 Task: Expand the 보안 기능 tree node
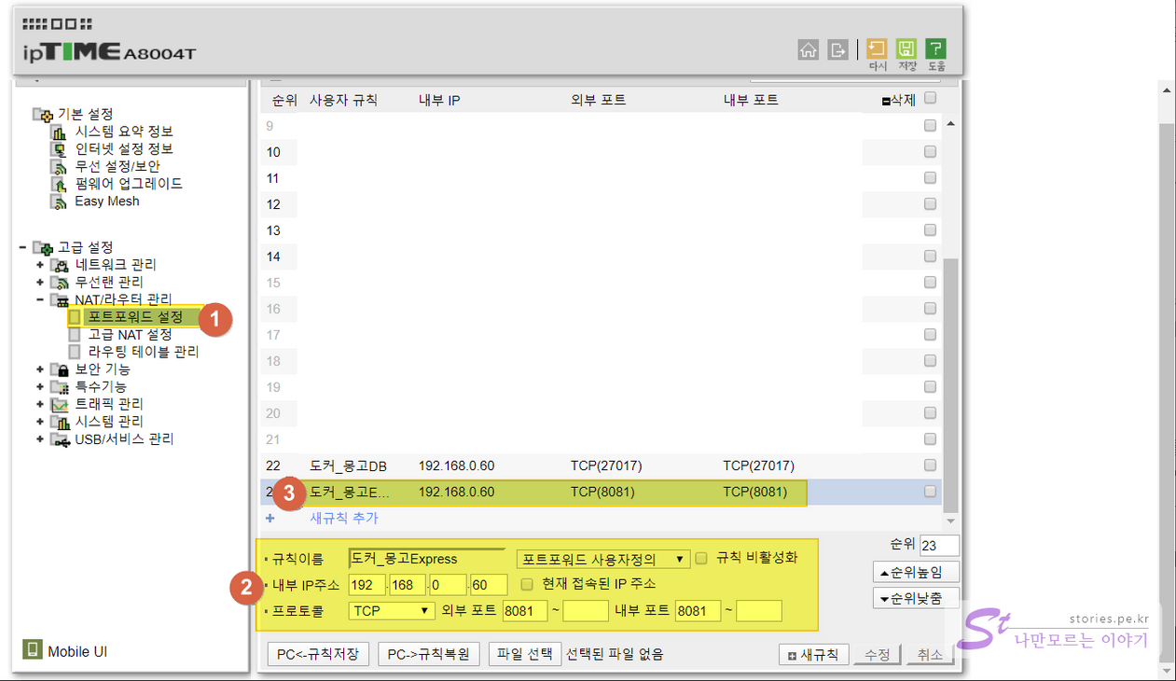(40, 369)
